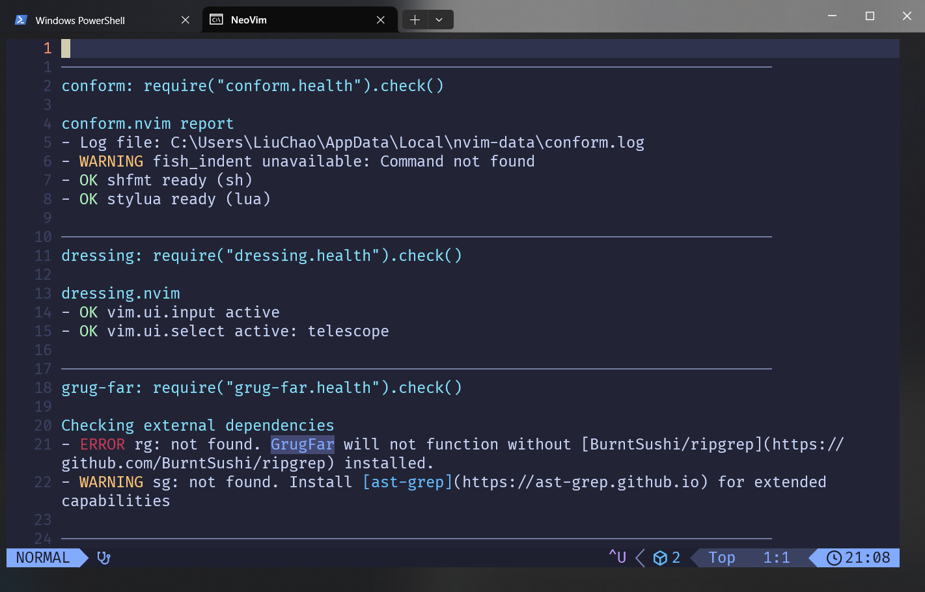Click the vim.ui.input active line
This screenshot has width=925, height=592.
(x=171, y=312)
